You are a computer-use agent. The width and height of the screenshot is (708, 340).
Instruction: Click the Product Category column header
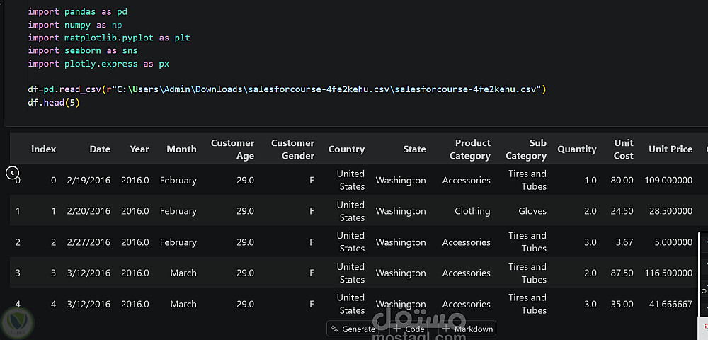coord(469,149)
